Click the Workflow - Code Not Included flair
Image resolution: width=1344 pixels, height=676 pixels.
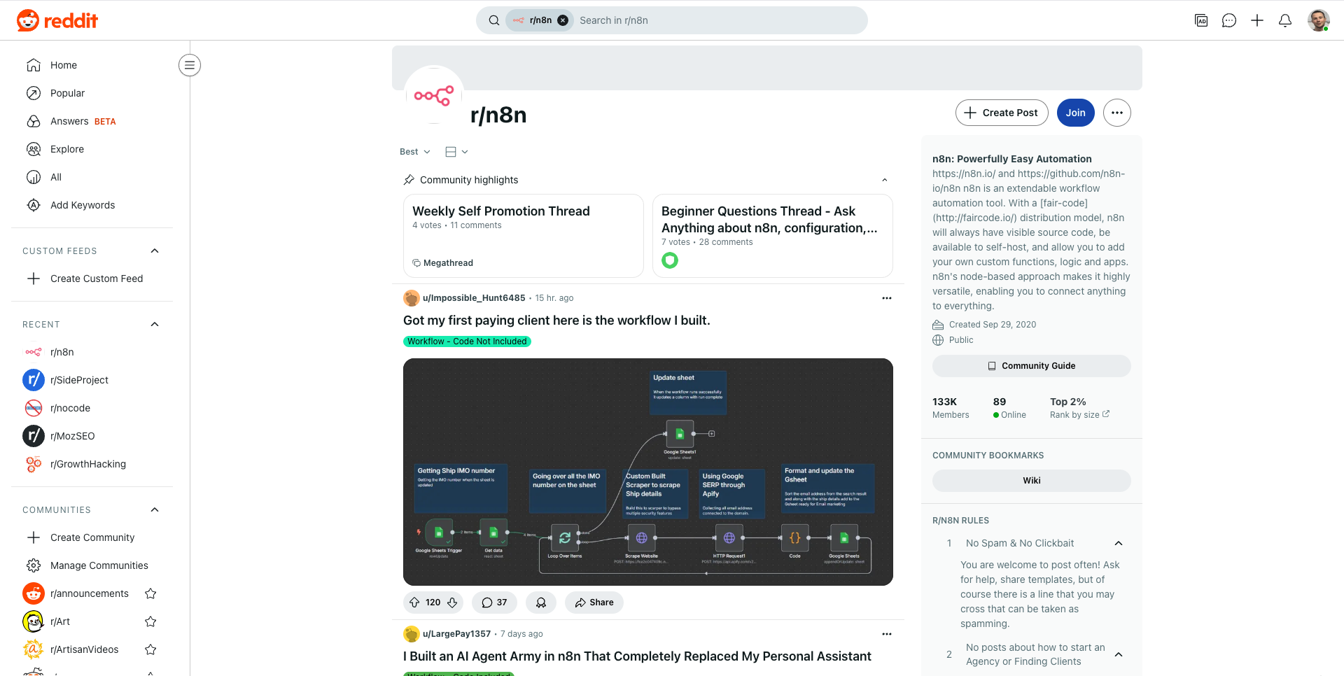[467, 341]
